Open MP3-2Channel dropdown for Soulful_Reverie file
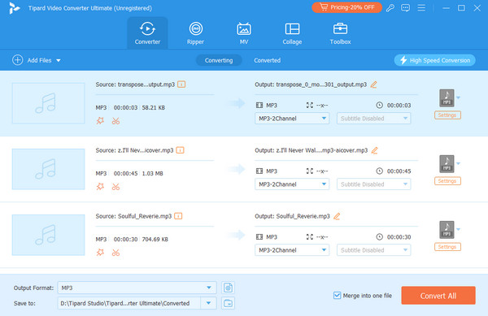 pyautogui.click(x=292, y=250)
